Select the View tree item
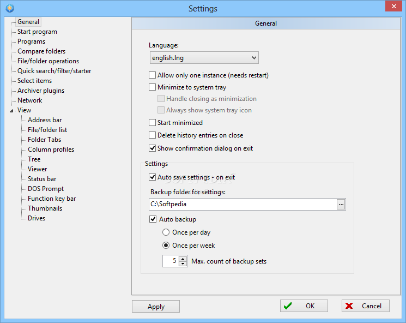This screenshot has width=406, height=323. pyautogui.click(x=25, y=110)
